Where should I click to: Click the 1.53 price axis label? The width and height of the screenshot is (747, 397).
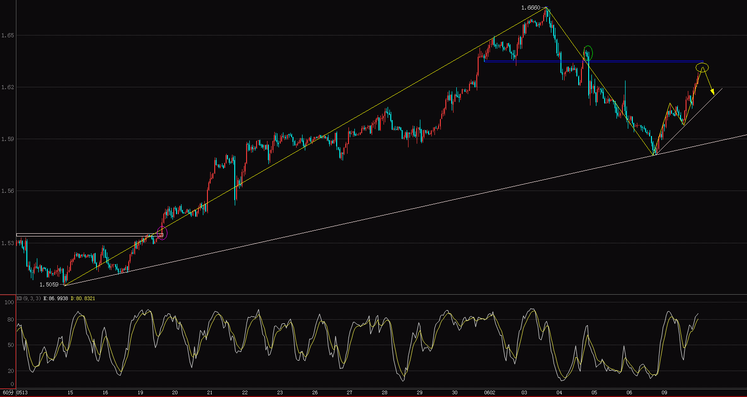pyautogui.click(x=7, y=243)
